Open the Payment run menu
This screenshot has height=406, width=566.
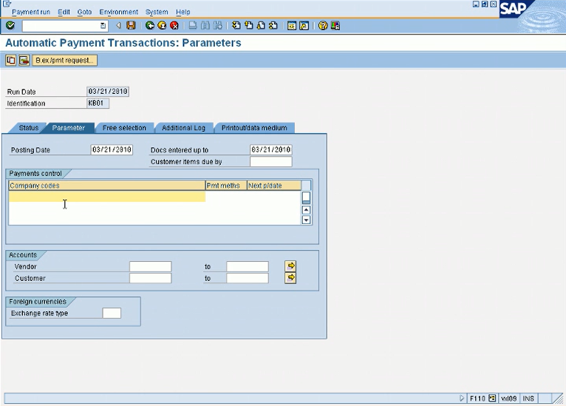click(x=31, y=12)
